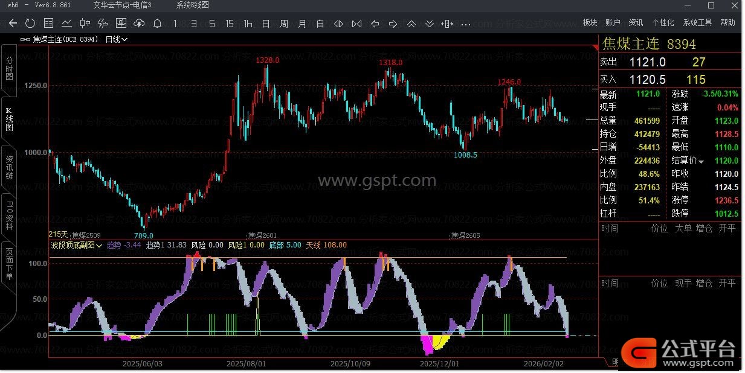
Task: Switch to the 分时图 side tab
Action: 9,69
